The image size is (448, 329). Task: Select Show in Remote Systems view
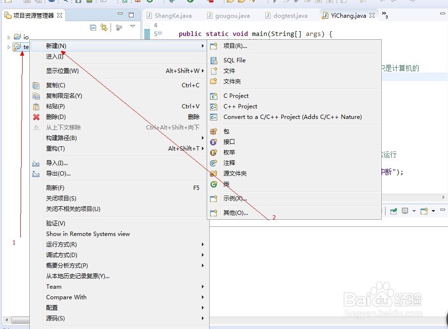pos(118,234)
